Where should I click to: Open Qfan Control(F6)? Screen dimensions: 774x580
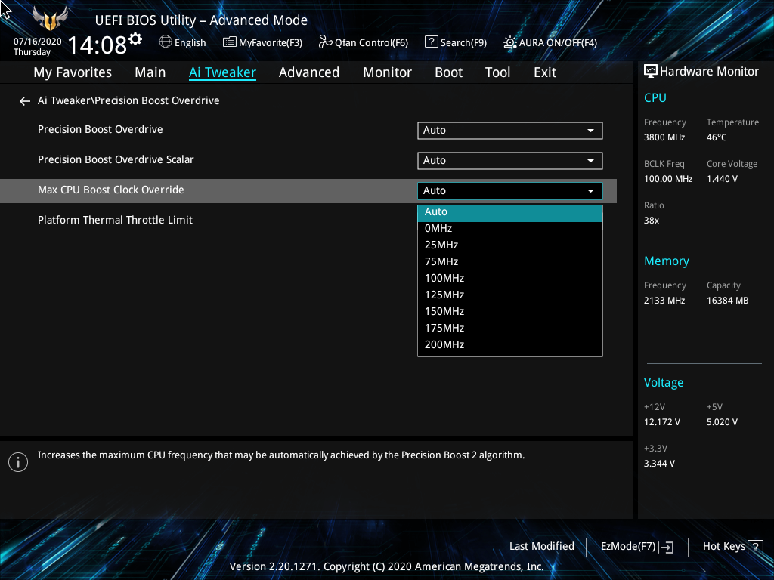click(371, 43)
